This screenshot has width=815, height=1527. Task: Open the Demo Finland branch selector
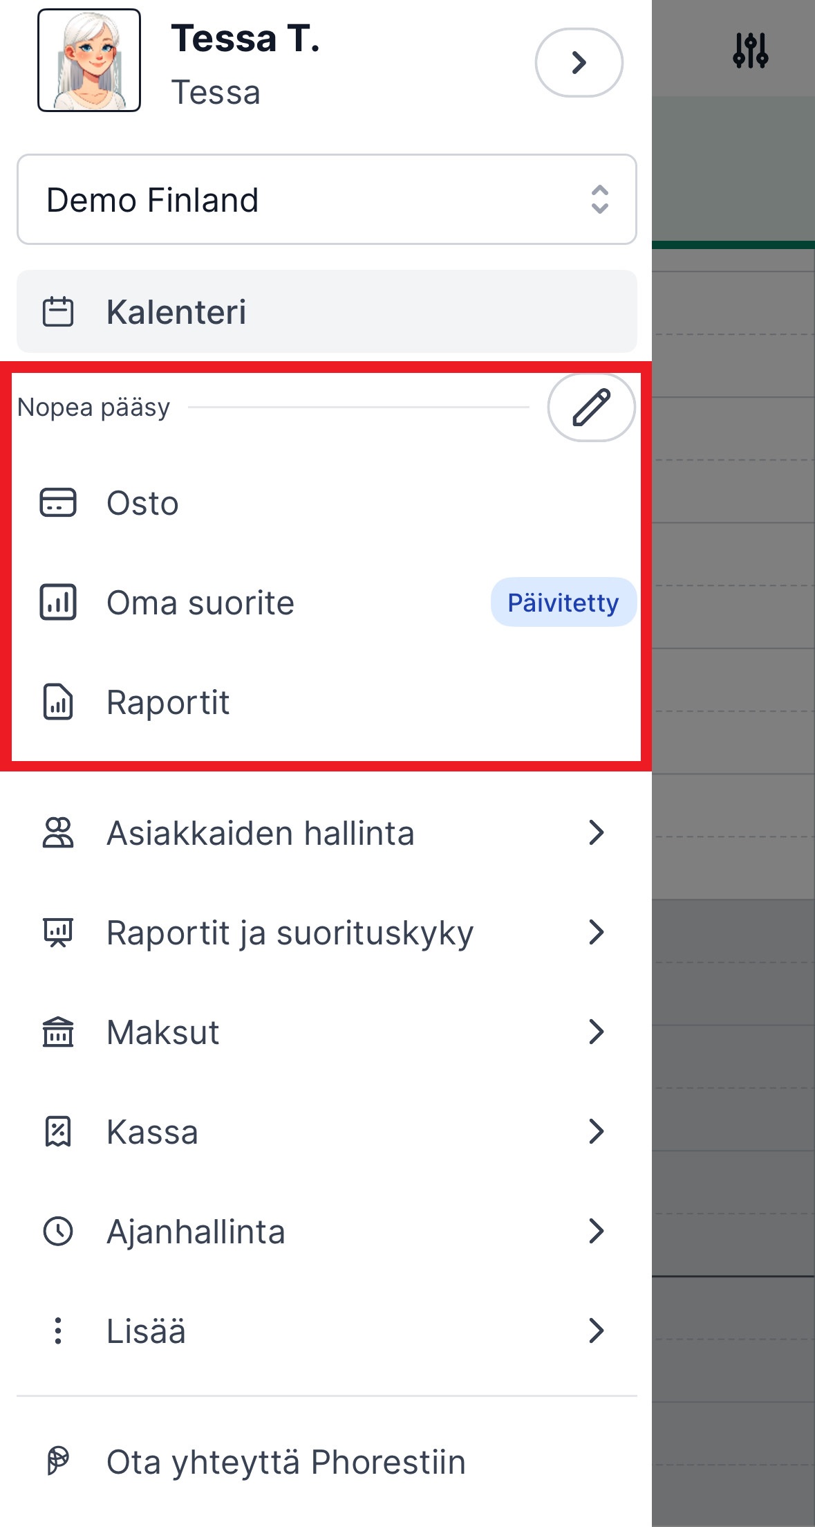tap(326, 199)
